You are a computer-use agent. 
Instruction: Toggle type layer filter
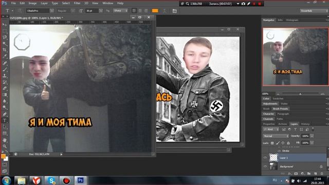point(295,129)
